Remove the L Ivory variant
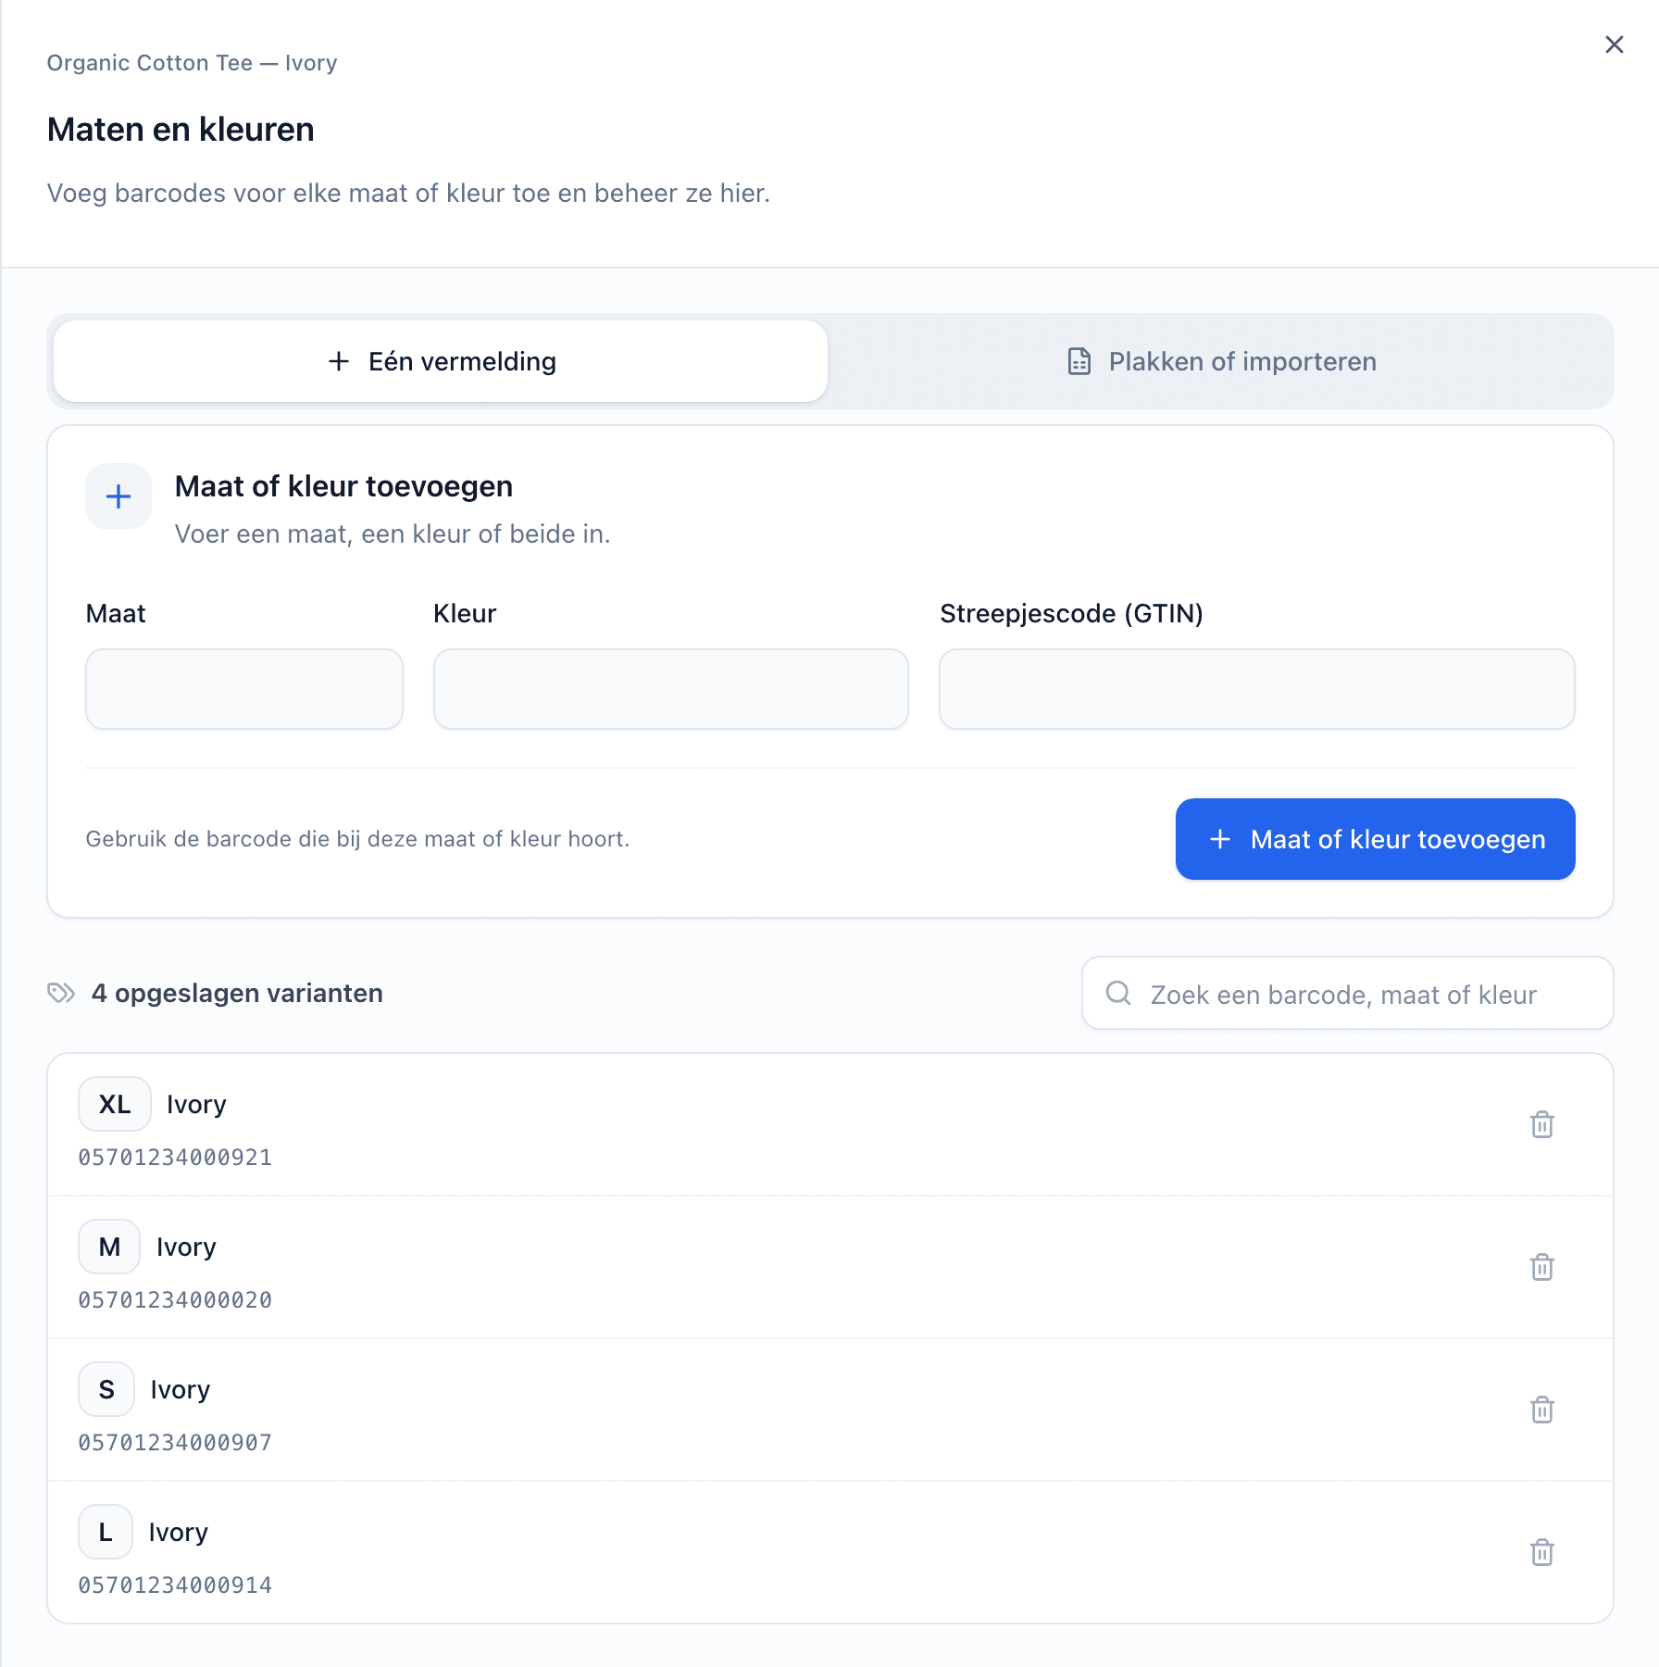 tap(1541, 1552)
